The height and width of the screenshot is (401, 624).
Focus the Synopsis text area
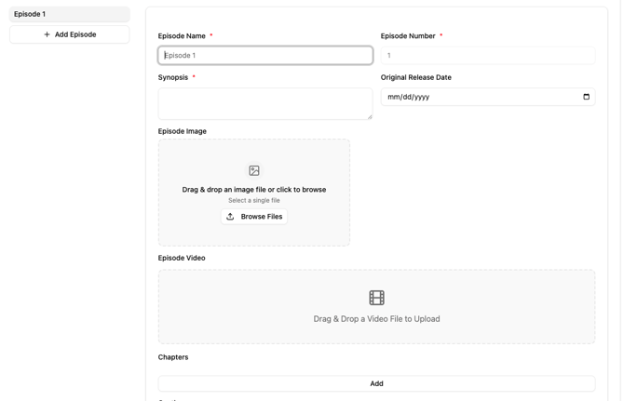pyautogui.click(x=265, y=103)
